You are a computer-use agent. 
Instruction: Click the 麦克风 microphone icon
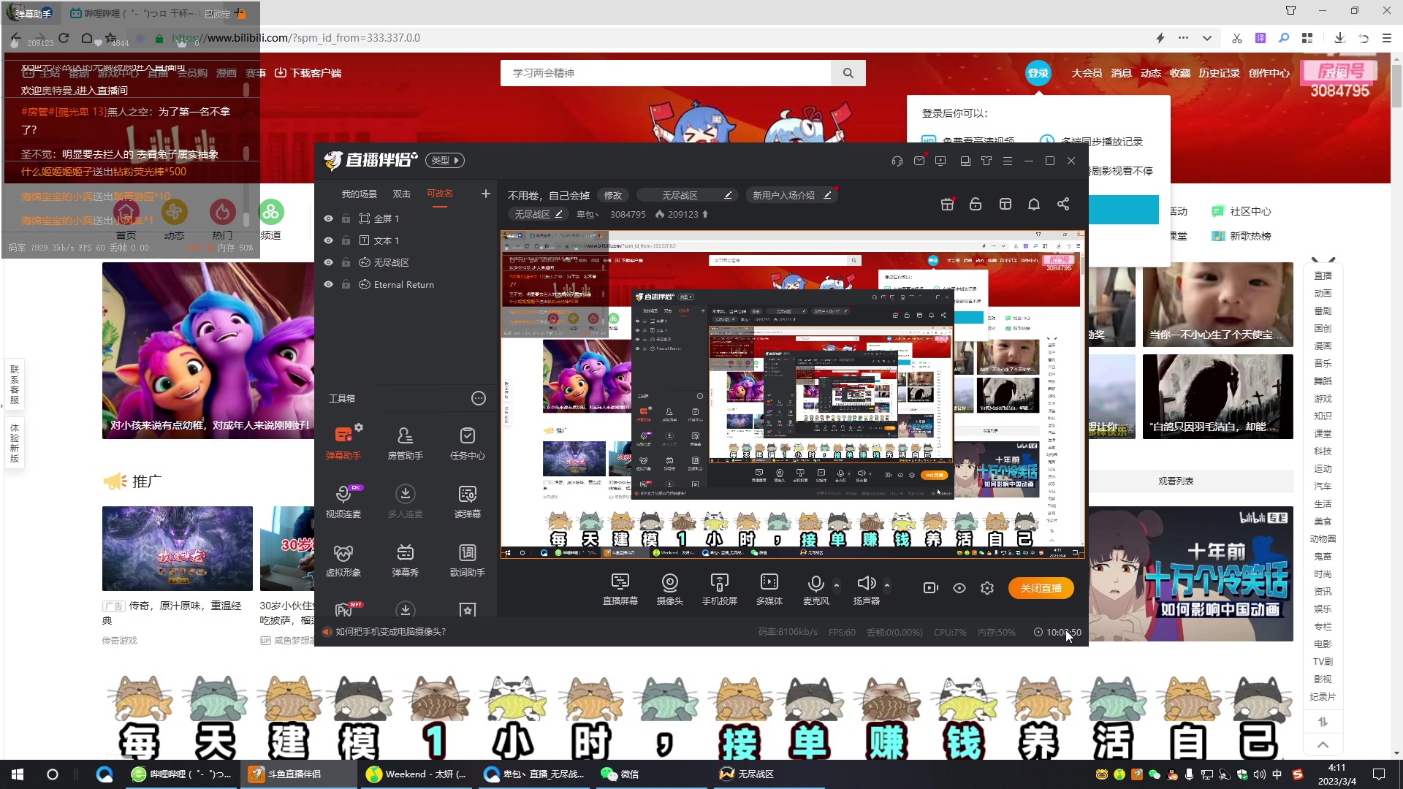point(816,584)
